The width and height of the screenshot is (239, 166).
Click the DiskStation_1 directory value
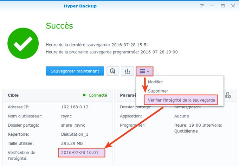pyautogui.click(x=75, y=134)
